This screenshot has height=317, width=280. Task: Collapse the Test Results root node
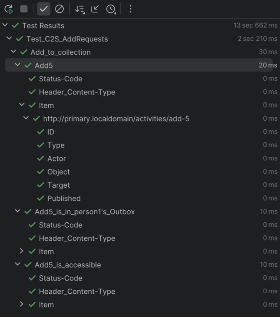pos(5,25)
